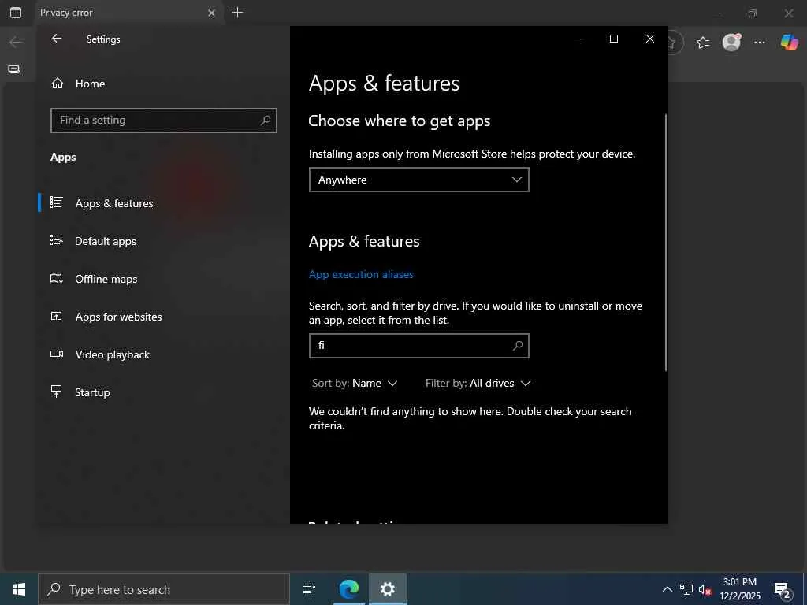The height and width of the screenshot is (605, 807).
Task: Click search magnifier in app list field
Action: 518,346
